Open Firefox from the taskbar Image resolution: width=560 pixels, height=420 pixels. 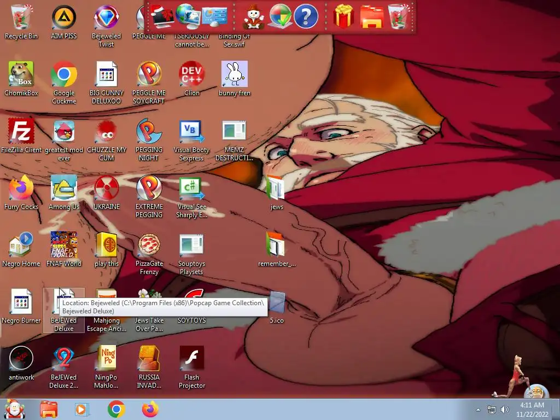[150, 409]
